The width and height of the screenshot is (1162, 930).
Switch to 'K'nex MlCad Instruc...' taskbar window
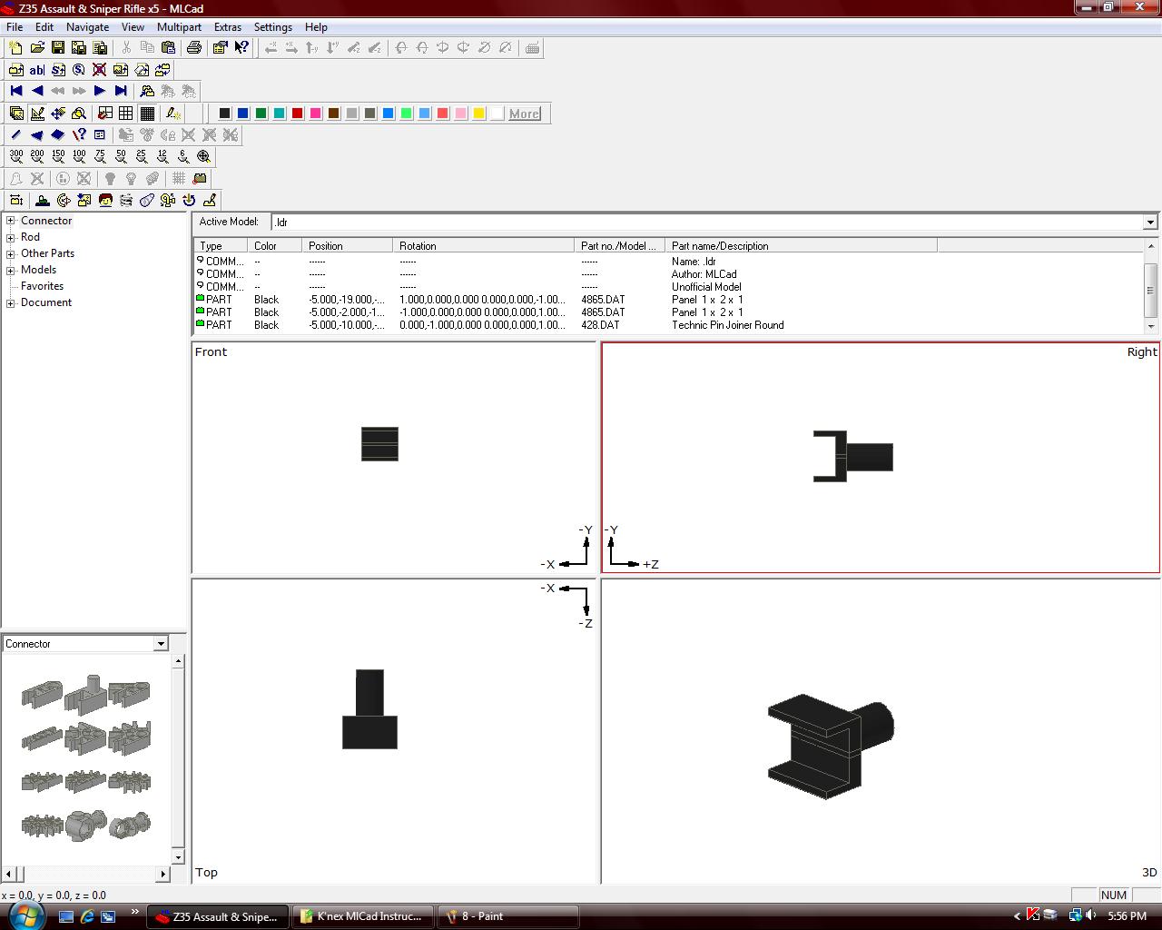pyautogui.click(x=363, y=916)
